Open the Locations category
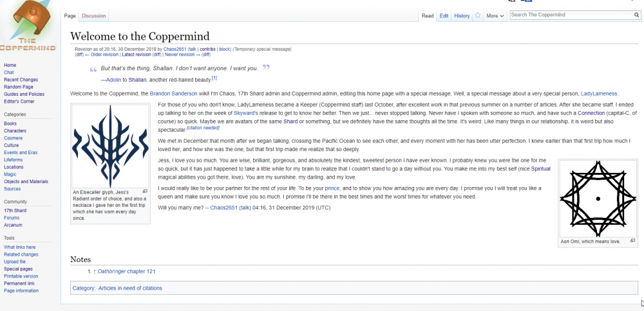The width and height of the screenshot is (644, 311). coord(14,167)
